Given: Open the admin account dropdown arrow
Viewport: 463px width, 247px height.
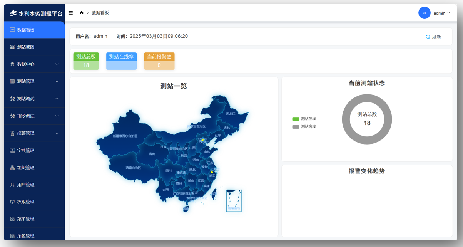Looking at the screenshot, I should click(449, 13).
